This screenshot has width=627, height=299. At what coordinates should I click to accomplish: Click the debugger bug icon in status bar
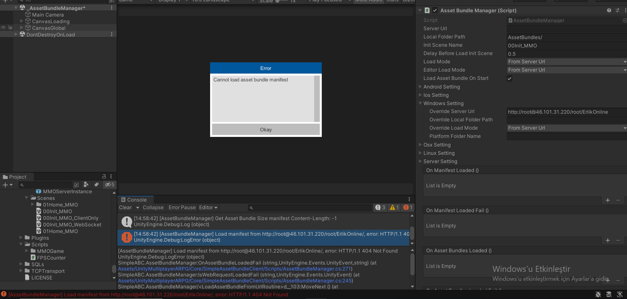pyautogui.click(x=598, y=294)
